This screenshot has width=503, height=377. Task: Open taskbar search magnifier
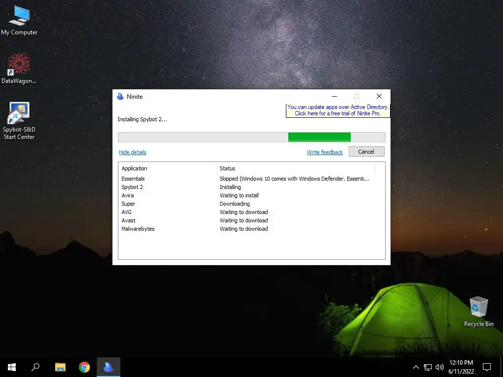tap(35, 367)
